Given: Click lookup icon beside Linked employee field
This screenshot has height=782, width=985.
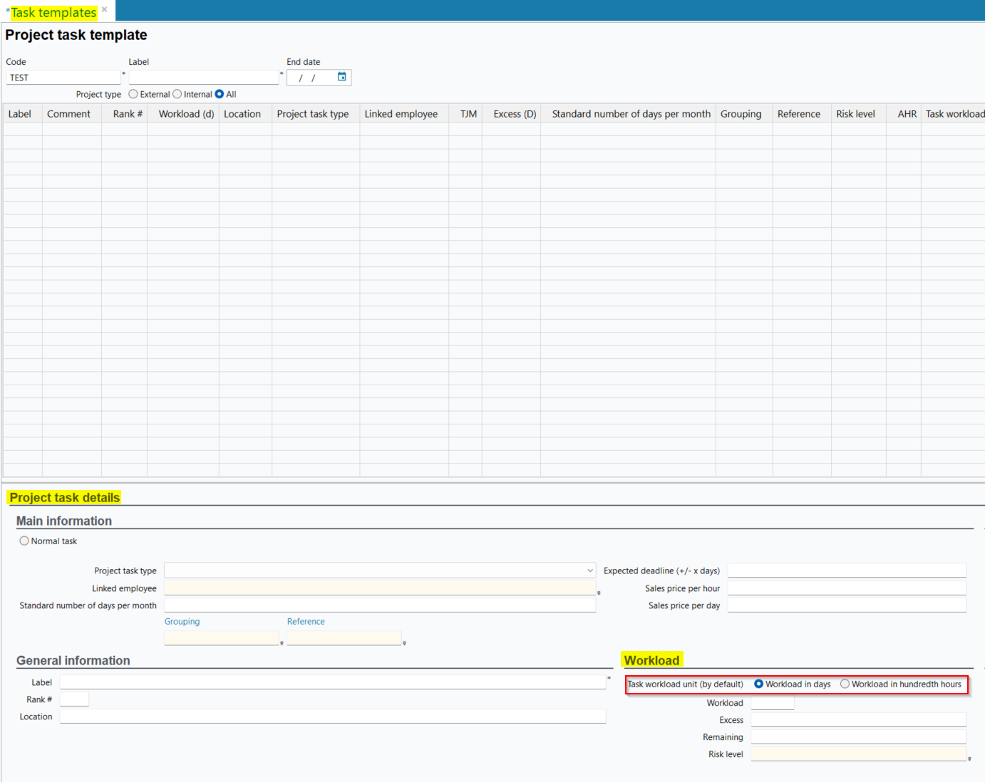Looking at the screenshot, I should click(x=599, y=593).
